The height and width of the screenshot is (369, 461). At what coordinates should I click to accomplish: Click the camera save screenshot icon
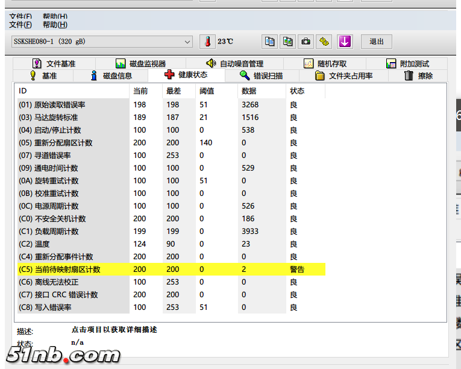pyautogui.click(x=306, y=42)
